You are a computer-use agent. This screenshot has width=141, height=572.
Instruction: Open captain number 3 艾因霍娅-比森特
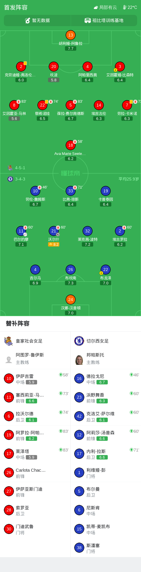tap(120, 67)
